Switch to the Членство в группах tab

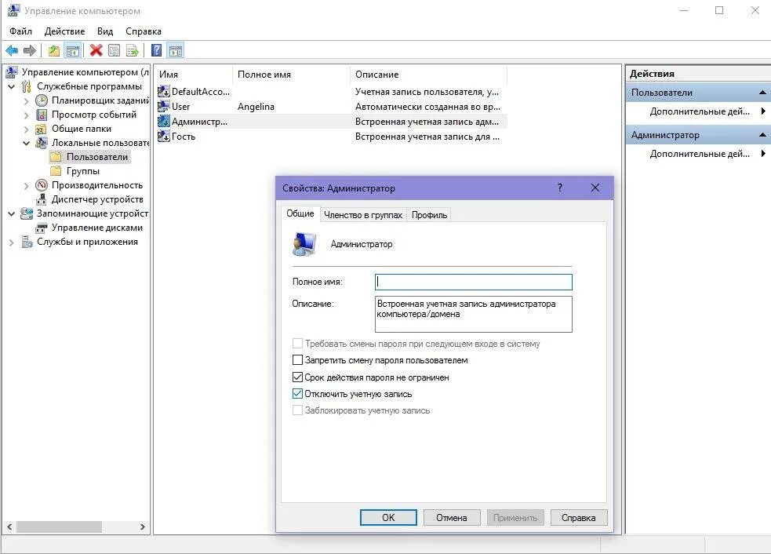pos(363,215)
